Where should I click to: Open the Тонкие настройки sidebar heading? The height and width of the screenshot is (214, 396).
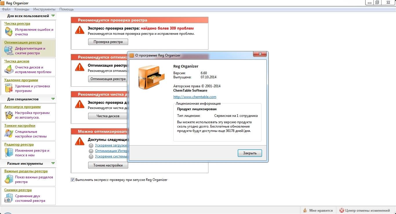point(20,126)
